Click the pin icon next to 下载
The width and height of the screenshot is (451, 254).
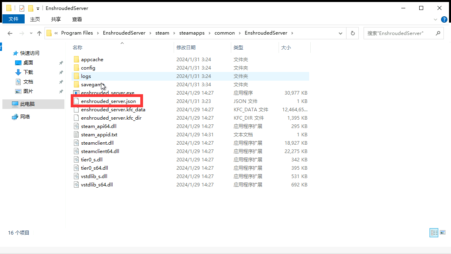[x=61, y=72]
